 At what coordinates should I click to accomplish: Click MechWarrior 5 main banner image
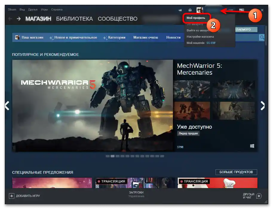[93, 106]
